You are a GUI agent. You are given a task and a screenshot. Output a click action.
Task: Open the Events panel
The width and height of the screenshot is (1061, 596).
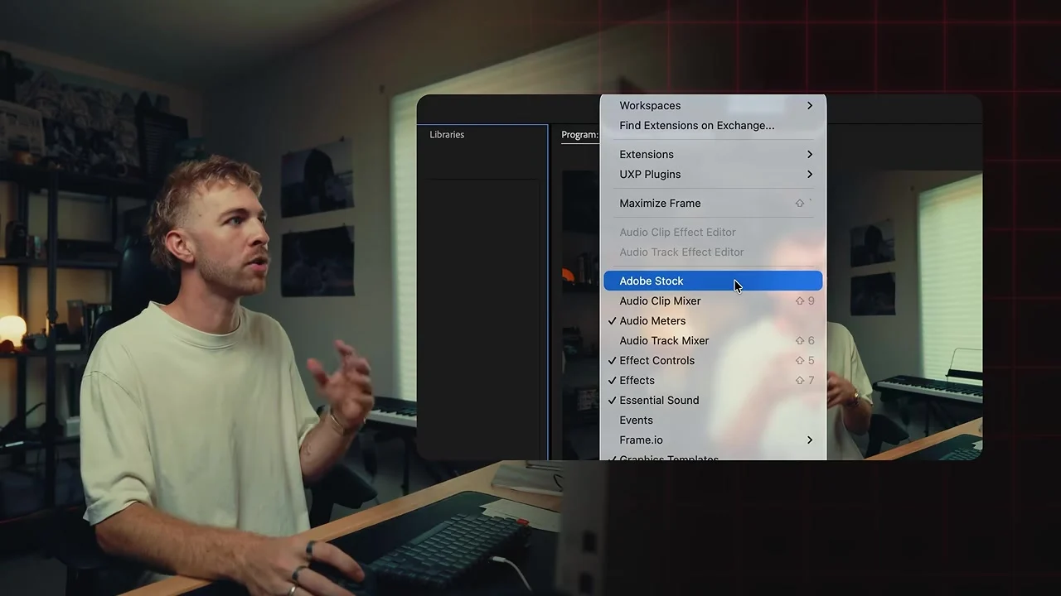(x=713, y=420)
